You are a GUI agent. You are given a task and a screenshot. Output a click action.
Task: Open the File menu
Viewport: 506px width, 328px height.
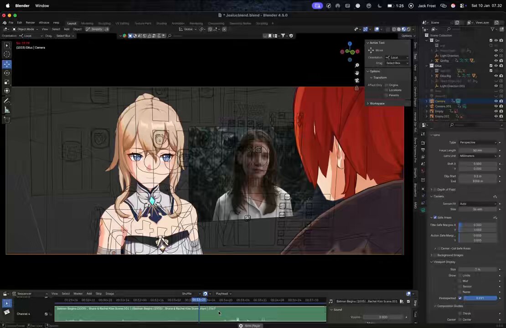[11, 23]
